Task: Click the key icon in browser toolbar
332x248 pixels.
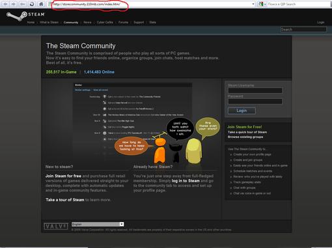Action: click(22, 4)
